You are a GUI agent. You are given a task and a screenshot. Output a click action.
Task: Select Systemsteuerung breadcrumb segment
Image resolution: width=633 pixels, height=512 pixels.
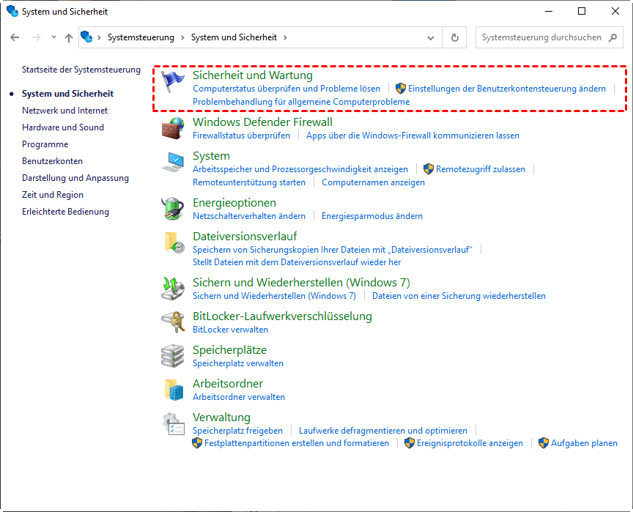point(141,37)
